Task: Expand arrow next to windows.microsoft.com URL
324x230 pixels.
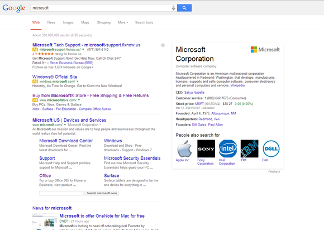Action: tap(78, 82)
